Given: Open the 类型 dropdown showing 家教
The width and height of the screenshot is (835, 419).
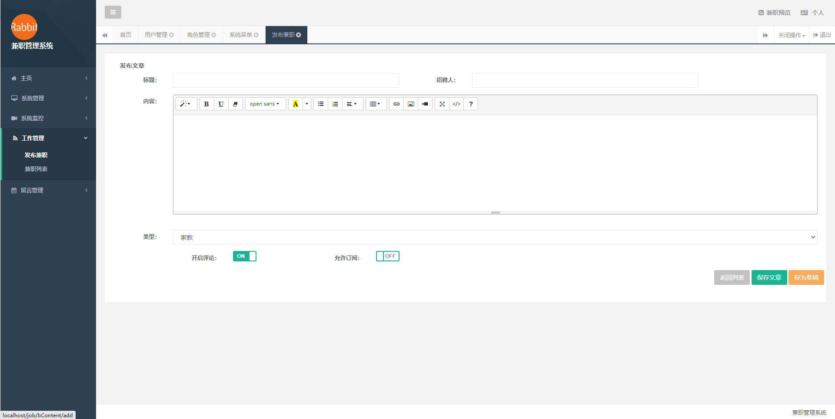Looking at the screenshot, I should coord(495,237).
